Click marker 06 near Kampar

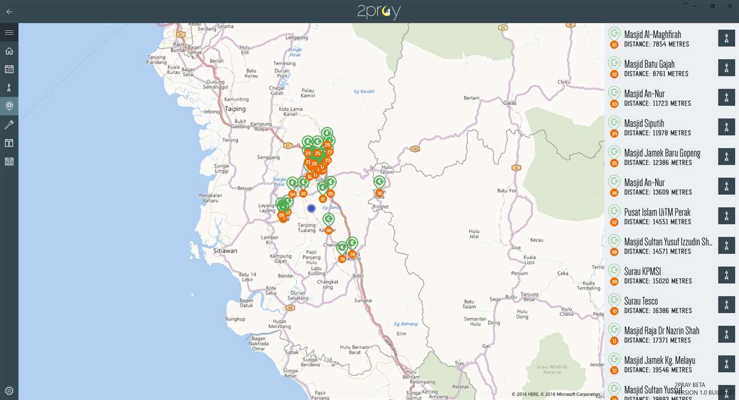tap(328, 231)
